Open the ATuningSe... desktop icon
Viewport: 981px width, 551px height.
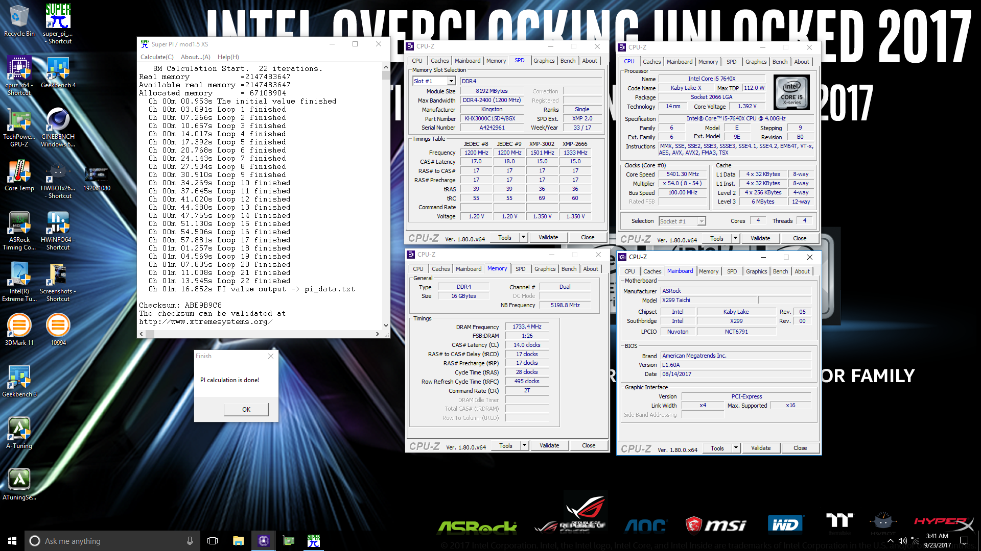19,484
